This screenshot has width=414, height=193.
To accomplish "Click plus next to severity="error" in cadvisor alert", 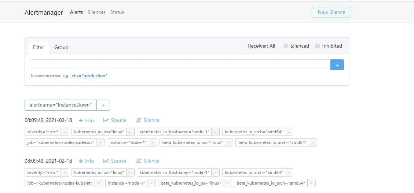I will pos(65,132).
